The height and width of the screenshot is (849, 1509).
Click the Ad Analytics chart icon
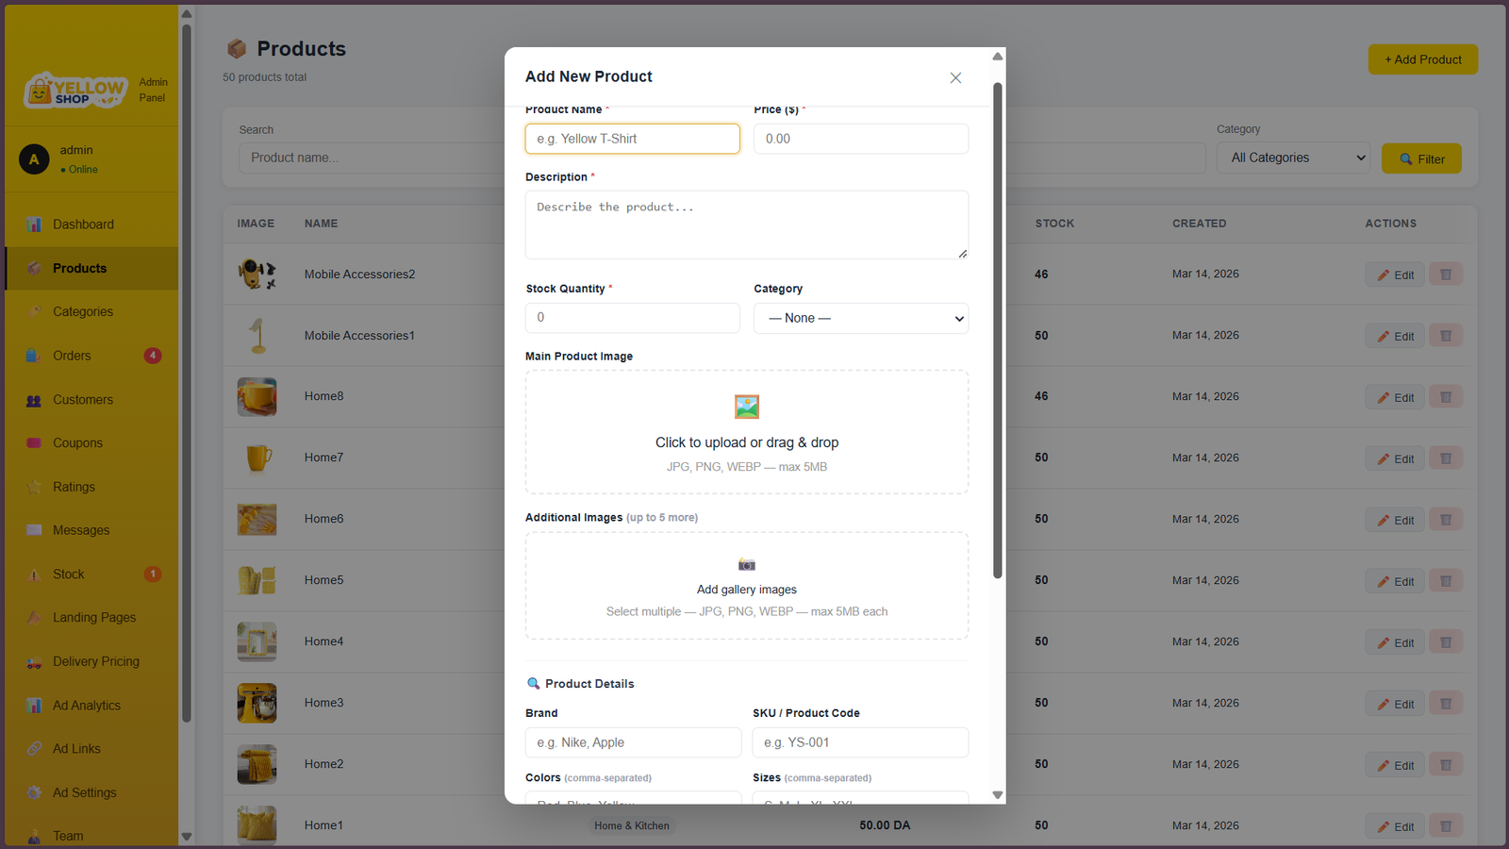[x=34, y=706]
